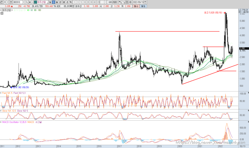Click moving average 40 legend label
The width and height of the screenshot is (249, 148).
[28, 10]
